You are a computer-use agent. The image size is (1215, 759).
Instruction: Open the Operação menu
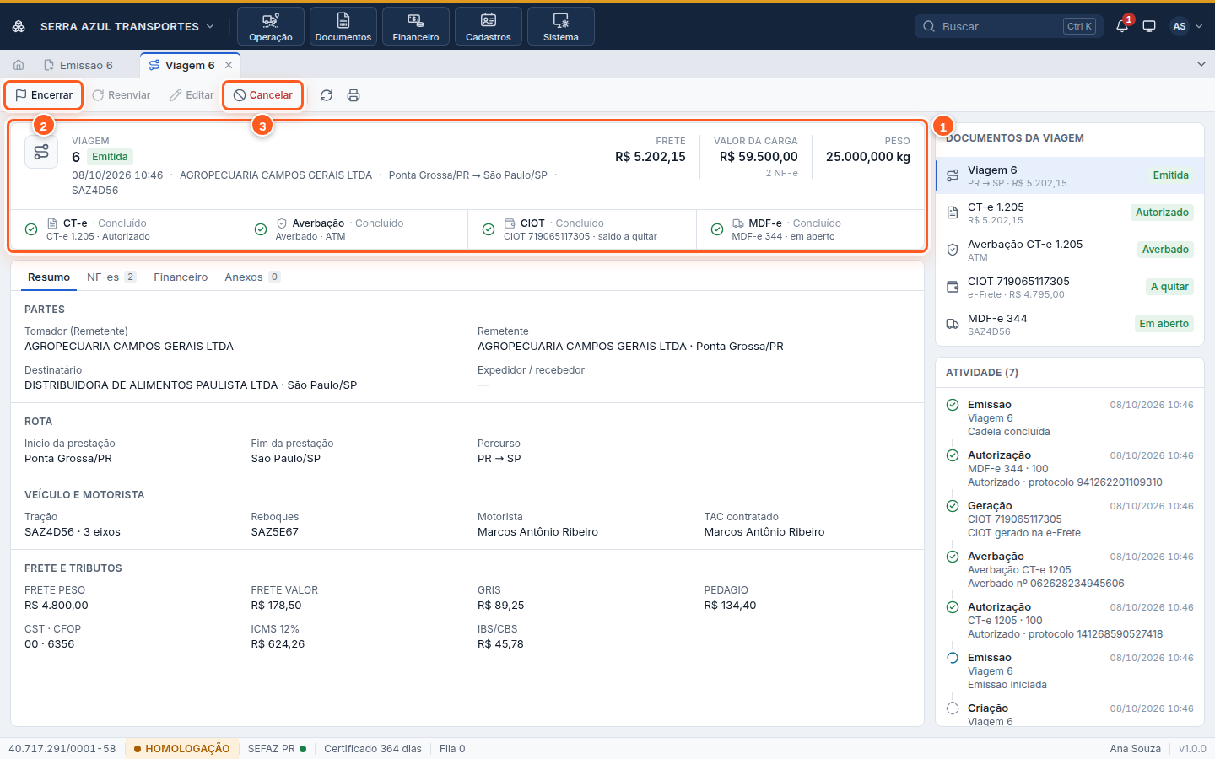tap(271, 26)
